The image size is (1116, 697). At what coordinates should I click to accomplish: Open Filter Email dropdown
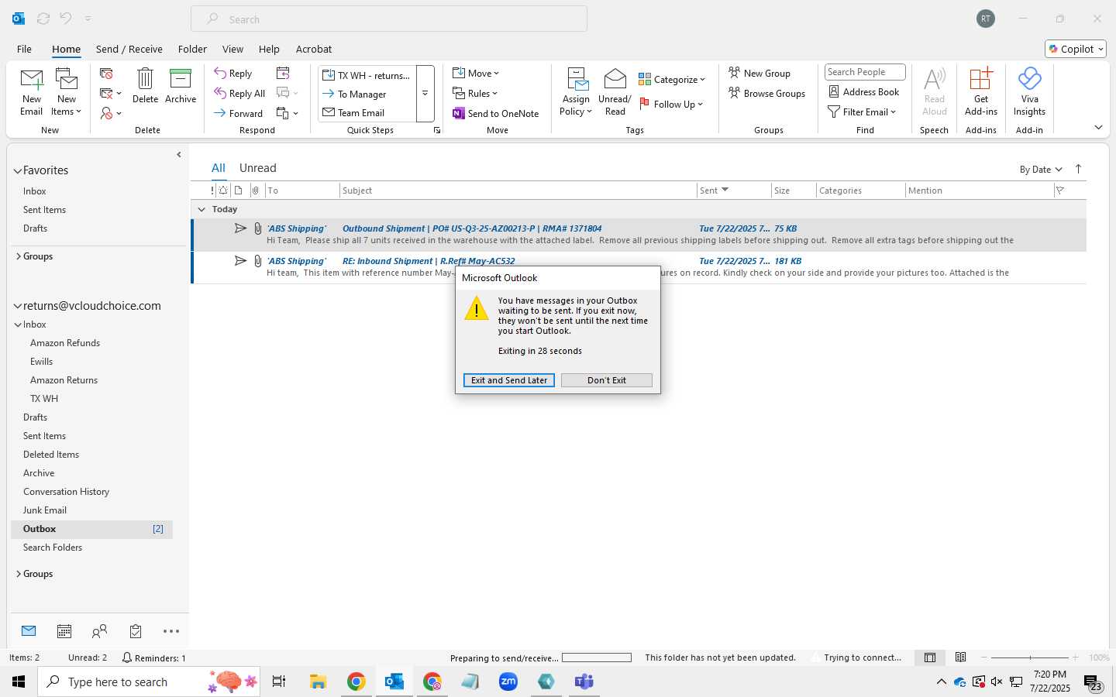(862, 112)
